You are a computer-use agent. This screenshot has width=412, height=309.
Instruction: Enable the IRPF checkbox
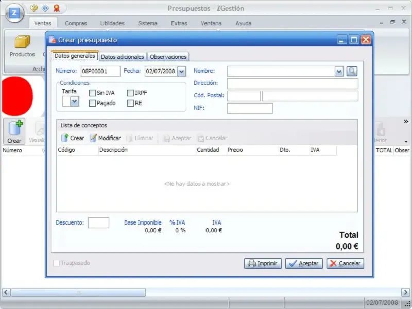pyautogui.click(x=130, y=93)
